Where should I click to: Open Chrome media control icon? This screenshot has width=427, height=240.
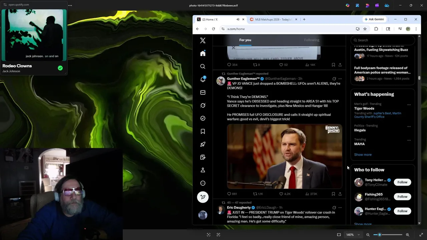pyautogui.click(x=400, y=29)
